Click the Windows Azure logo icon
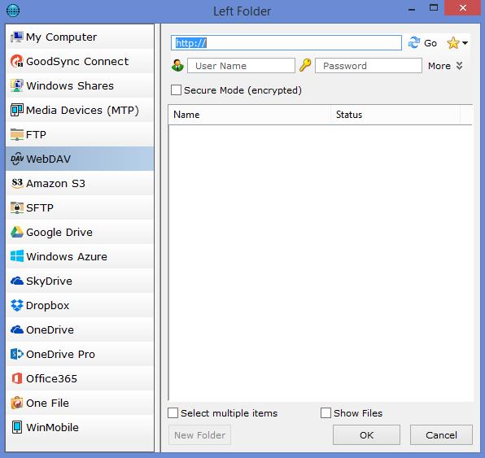 click(17, 256)
